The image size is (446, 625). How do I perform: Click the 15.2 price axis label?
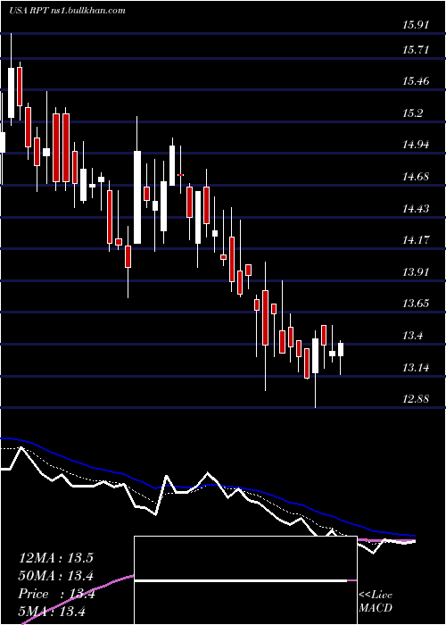(x=412, y=113)
